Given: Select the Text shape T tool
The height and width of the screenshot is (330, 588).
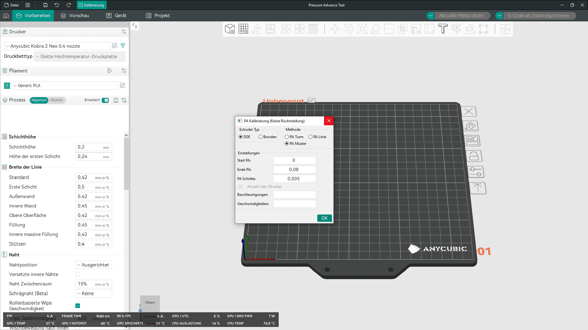Looking at the screenshot, I should tap(443, 29).
